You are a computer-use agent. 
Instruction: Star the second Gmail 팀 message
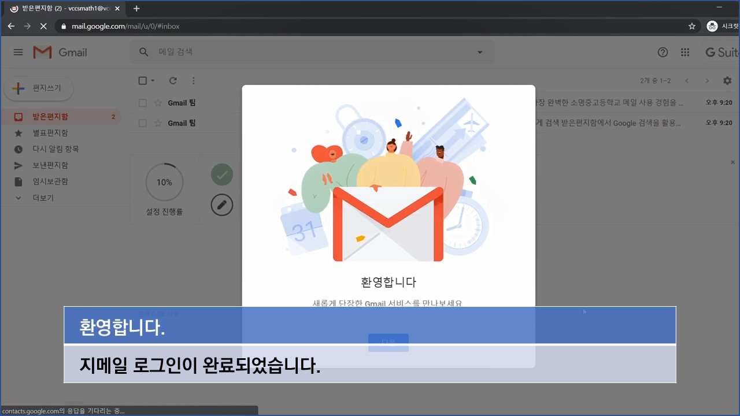click(x=158, y=123)
